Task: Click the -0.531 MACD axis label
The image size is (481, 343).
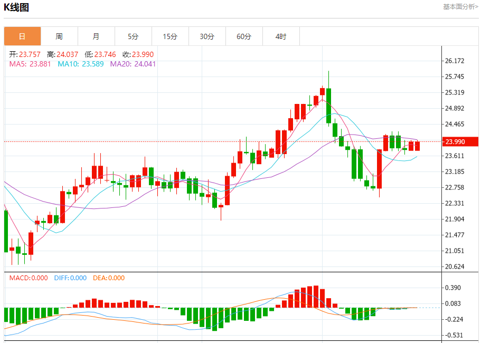Action: pos(453,335)
